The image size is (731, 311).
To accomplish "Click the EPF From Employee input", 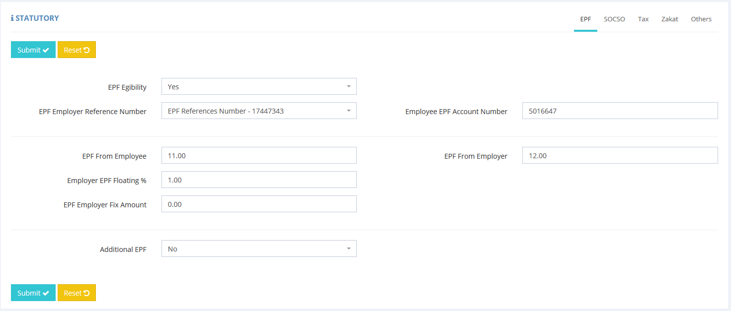I will 258,156.
